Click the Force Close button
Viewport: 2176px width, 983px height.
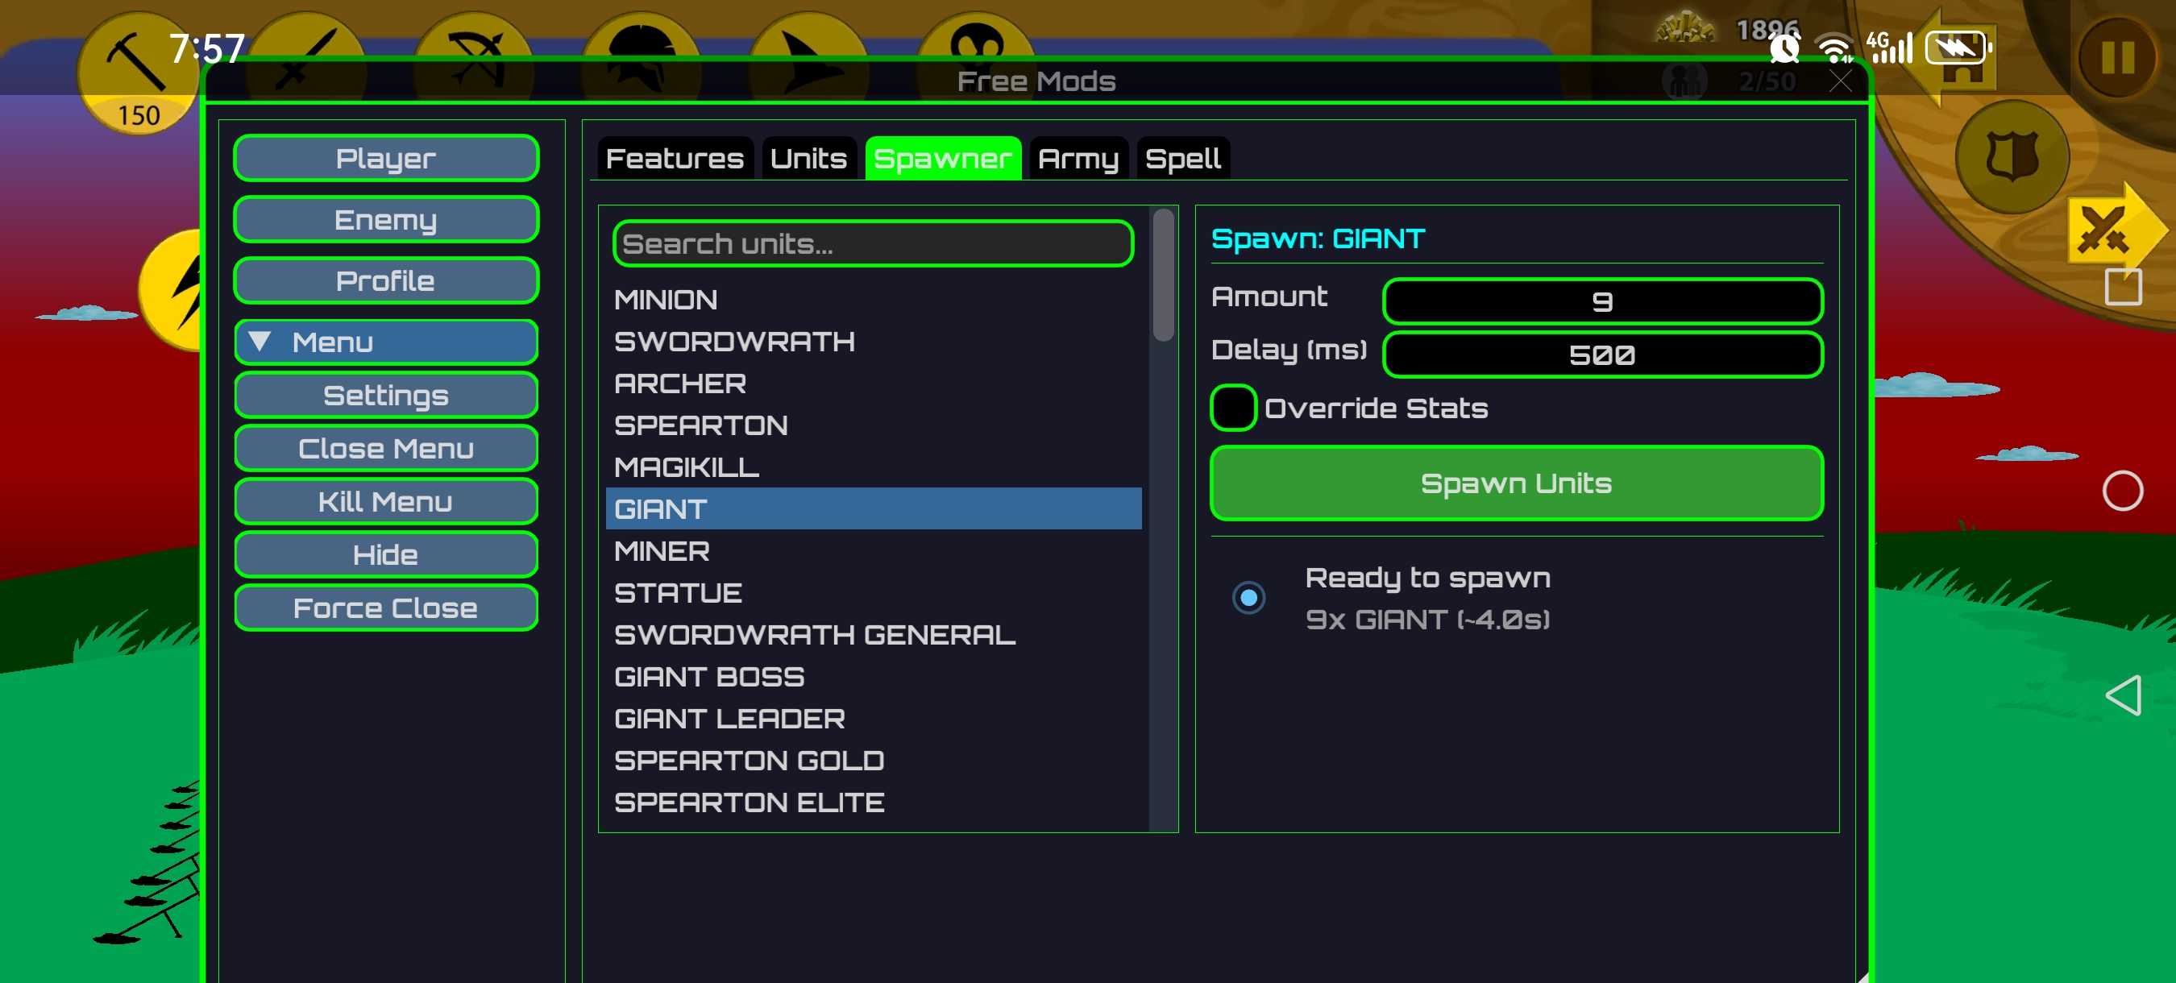point(386,608)
